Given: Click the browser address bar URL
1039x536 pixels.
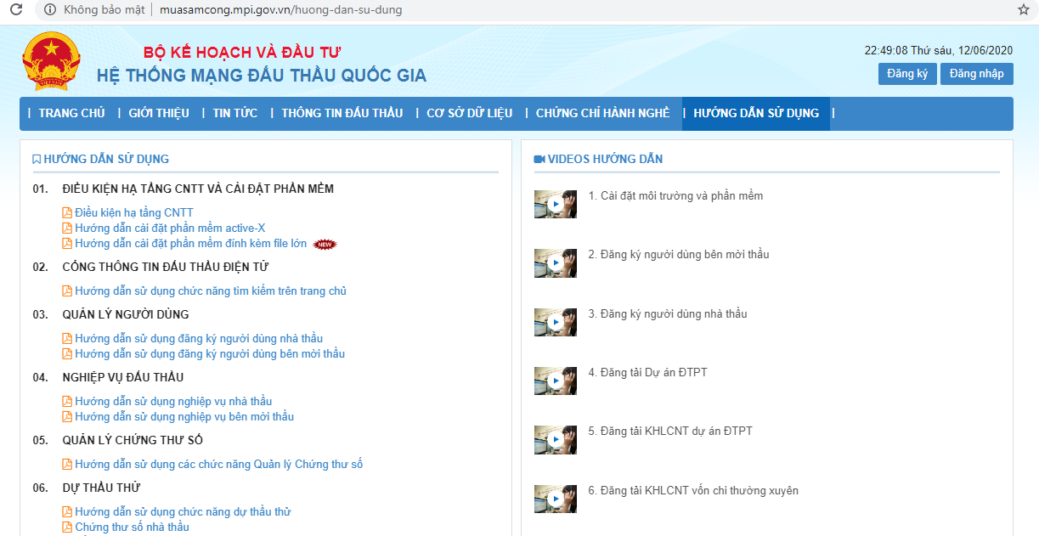Looking at the screenshot, I should (x=280, y=10).
